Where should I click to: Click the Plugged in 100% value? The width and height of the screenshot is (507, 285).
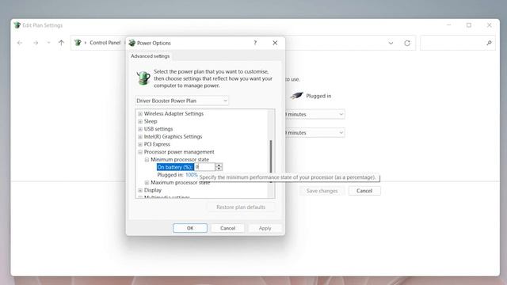192,175
